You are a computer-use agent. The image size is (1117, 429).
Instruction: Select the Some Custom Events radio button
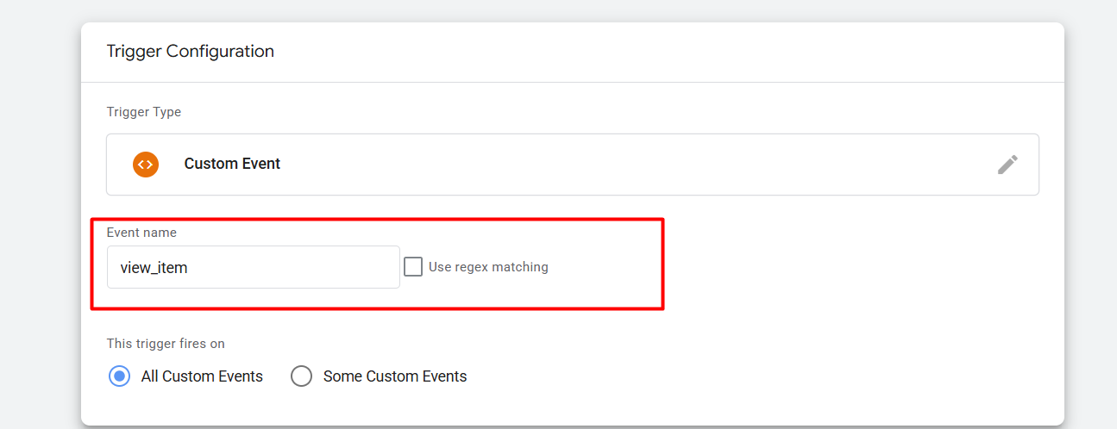click(x=301, y=376)
